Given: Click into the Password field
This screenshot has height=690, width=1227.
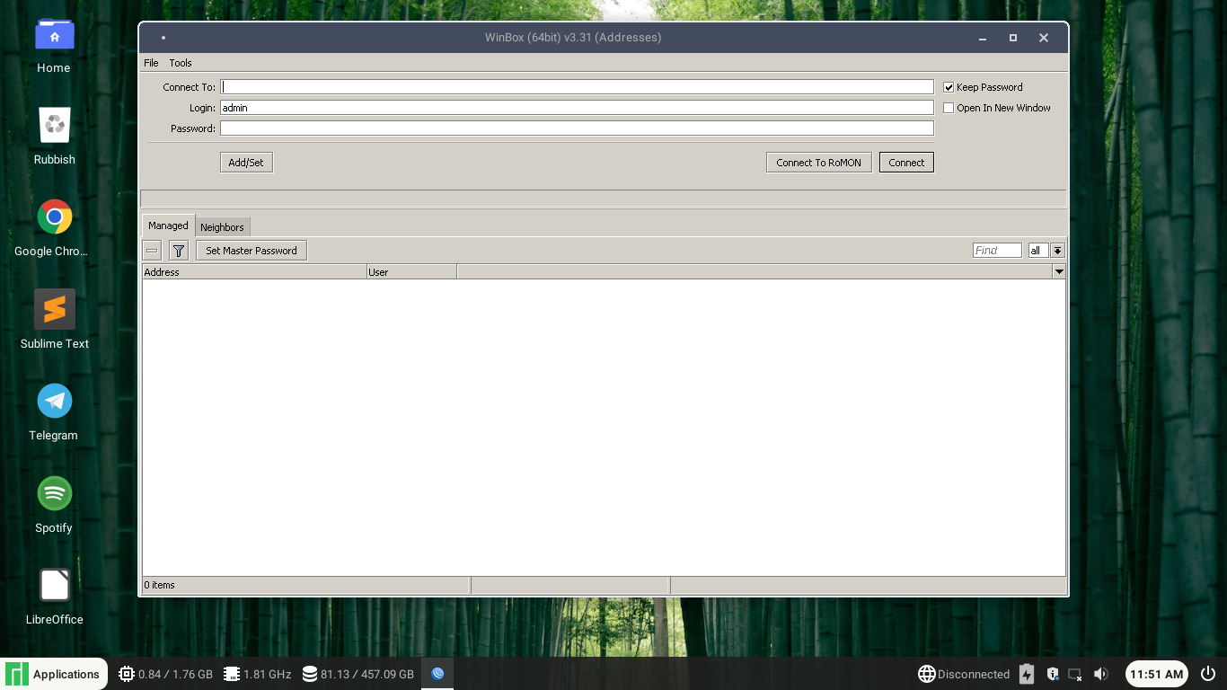Looking at the screenshot, I should pyautogui.click(x=577, y=128).
